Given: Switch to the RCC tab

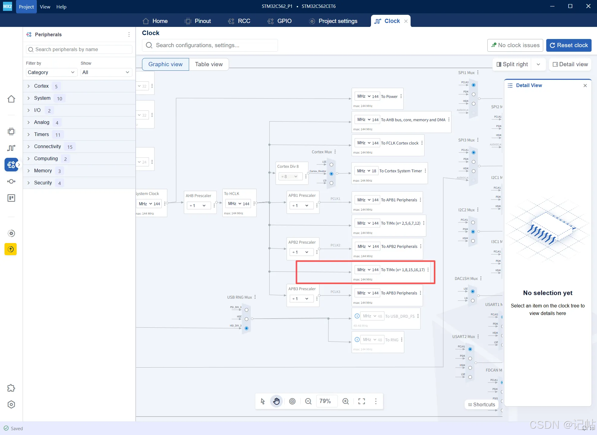Looking at the screenshot, I should point(239,21).
